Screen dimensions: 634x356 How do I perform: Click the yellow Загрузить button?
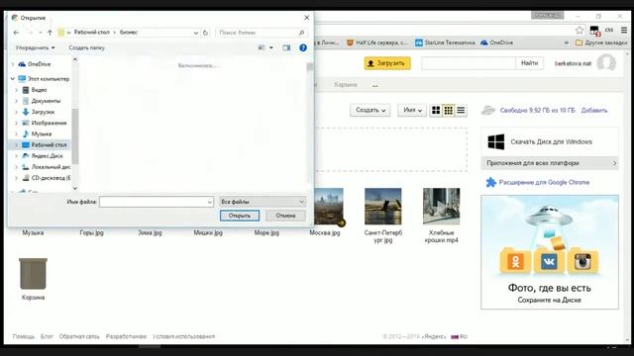coord(387,63)
